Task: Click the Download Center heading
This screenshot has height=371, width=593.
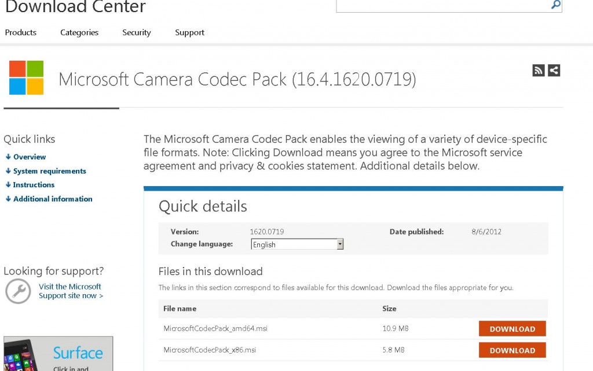Action: click(x=75, y=6)
